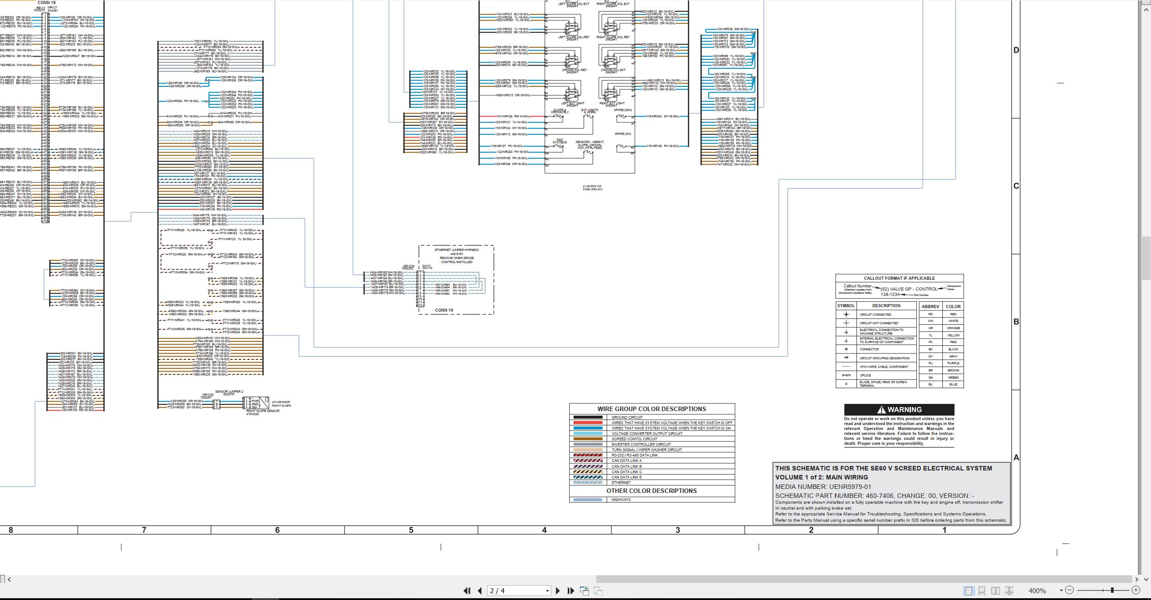Image resolution: width=1151 pixels, height=600 pixels.
Task: Click the 'CALLOUT FORMAT IF APPLICABLE' heading
Action: 899,278
